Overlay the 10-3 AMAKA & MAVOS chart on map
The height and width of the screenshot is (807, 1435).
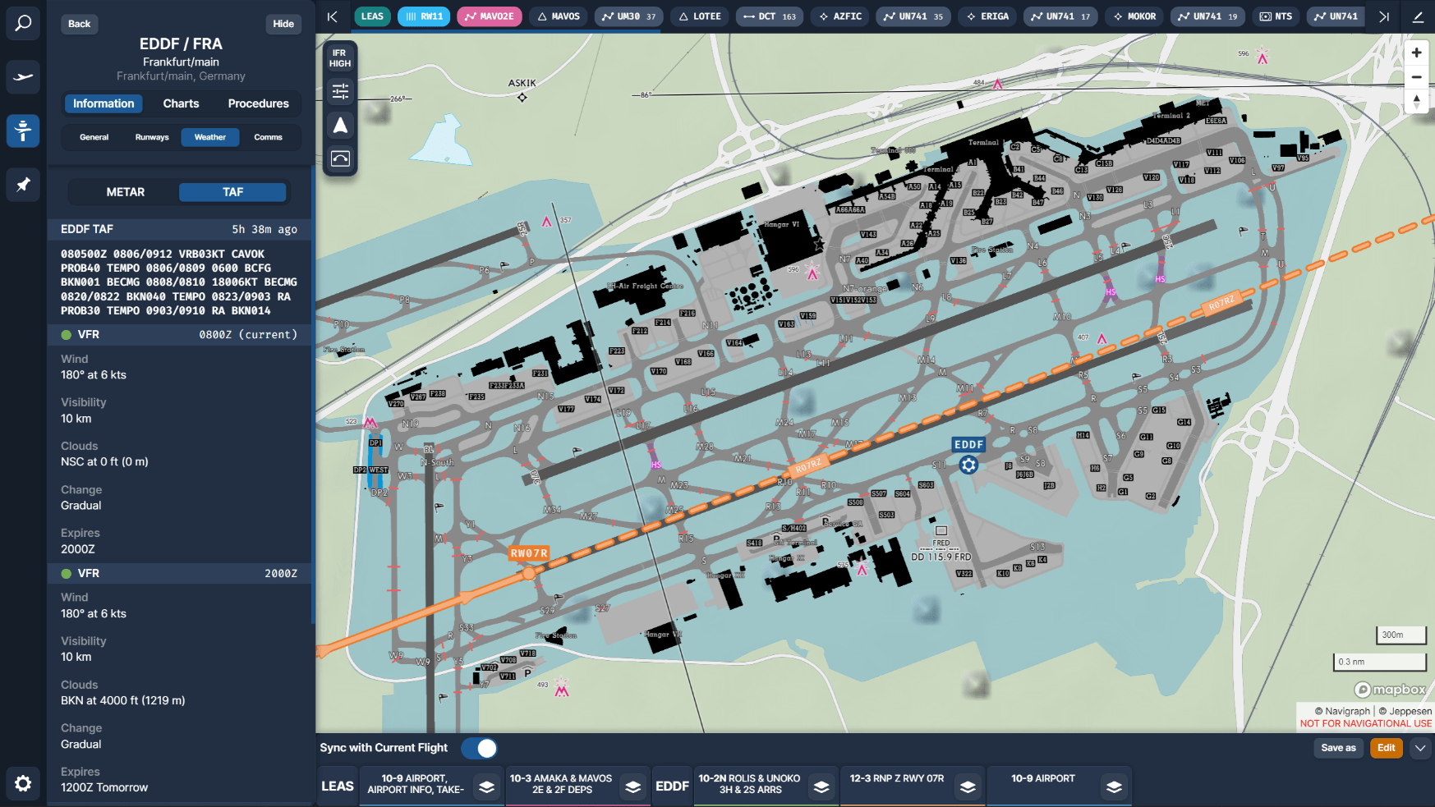[632, 786]
